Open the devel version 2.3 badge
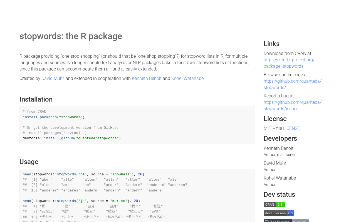Image resolution: width=356 pixels, height=222 pixels. 279,213
